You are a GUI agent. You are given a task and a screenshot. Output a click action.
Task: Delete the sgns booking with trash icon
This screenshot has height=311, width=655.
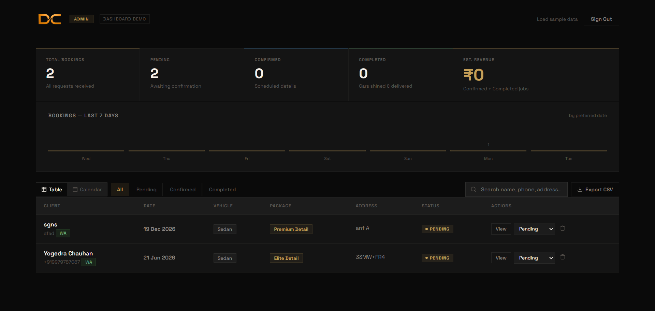pos(563,228)
